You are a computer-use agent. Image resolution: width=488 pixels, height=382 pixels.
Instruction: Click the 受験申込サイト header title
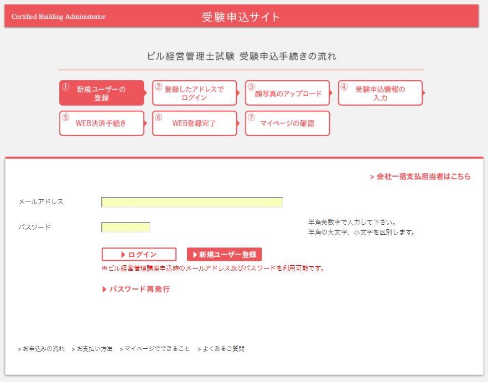point(241,17)
